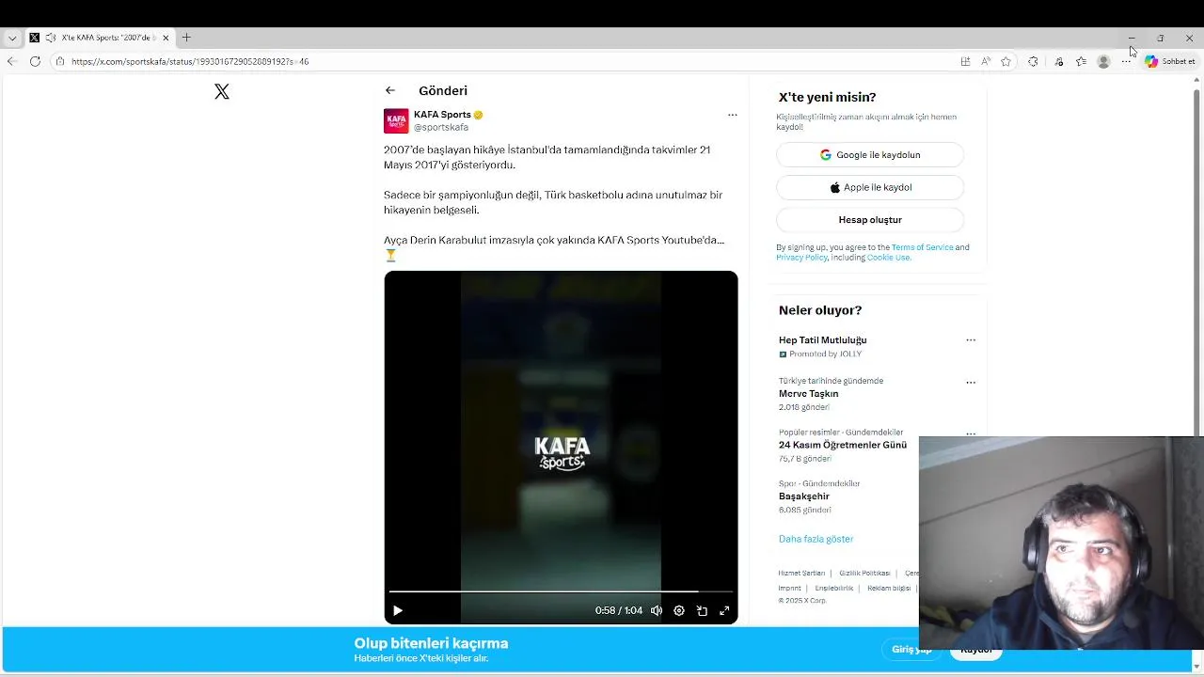Play the video

pos(398,610)
